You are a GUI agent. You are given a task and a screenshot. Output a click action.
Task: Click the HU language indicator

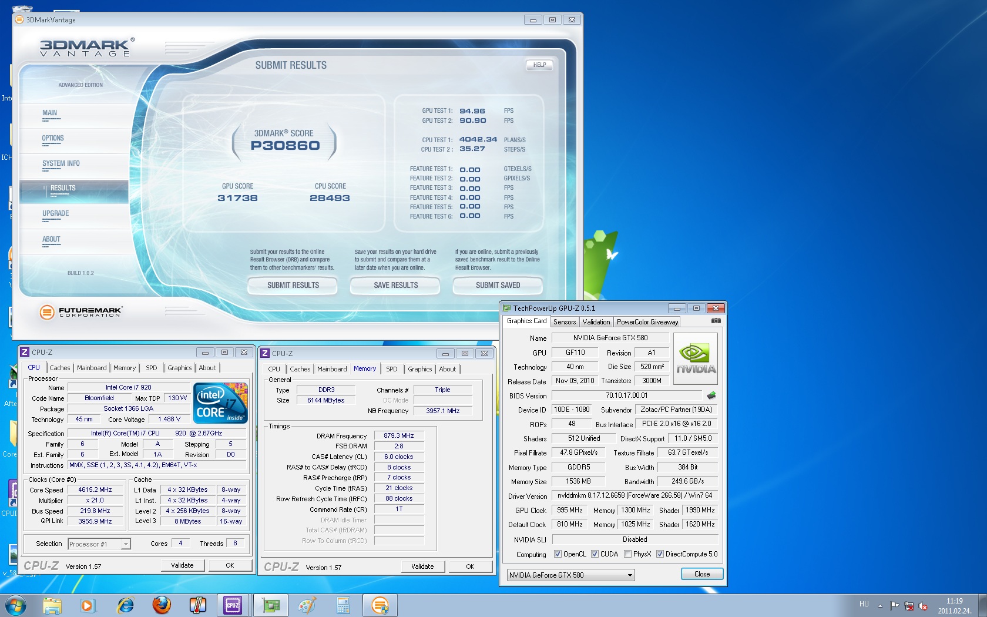(x=864, y=604)
